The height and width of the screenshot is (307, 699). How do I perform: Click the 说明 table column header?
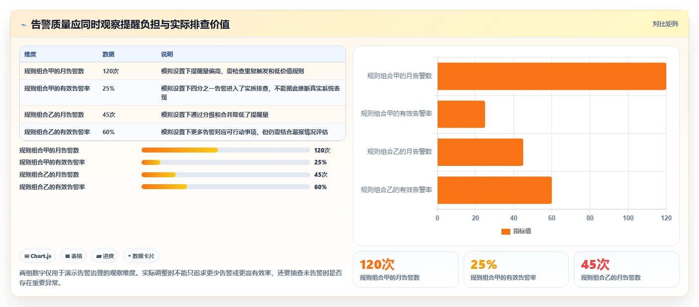[x=167, y=54]
